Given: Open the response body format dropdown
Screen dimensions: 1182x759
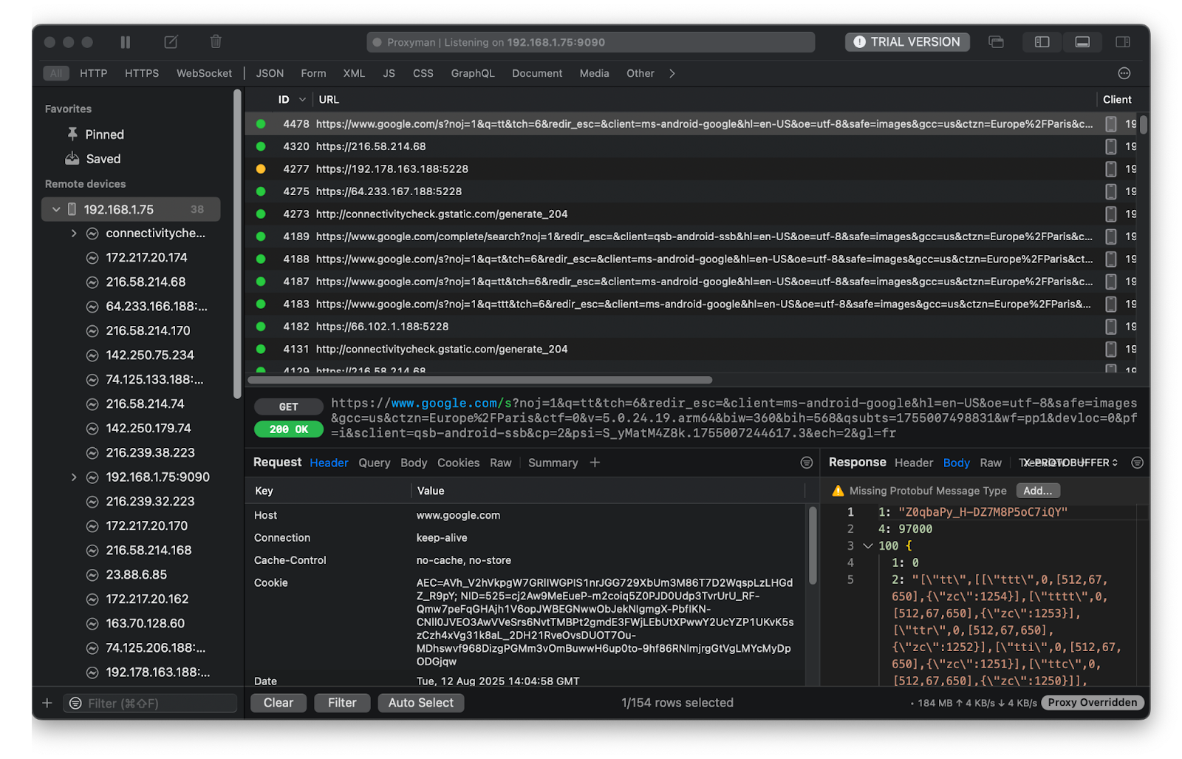Looking at the screenshot, I should click(x=1069, y=463).
